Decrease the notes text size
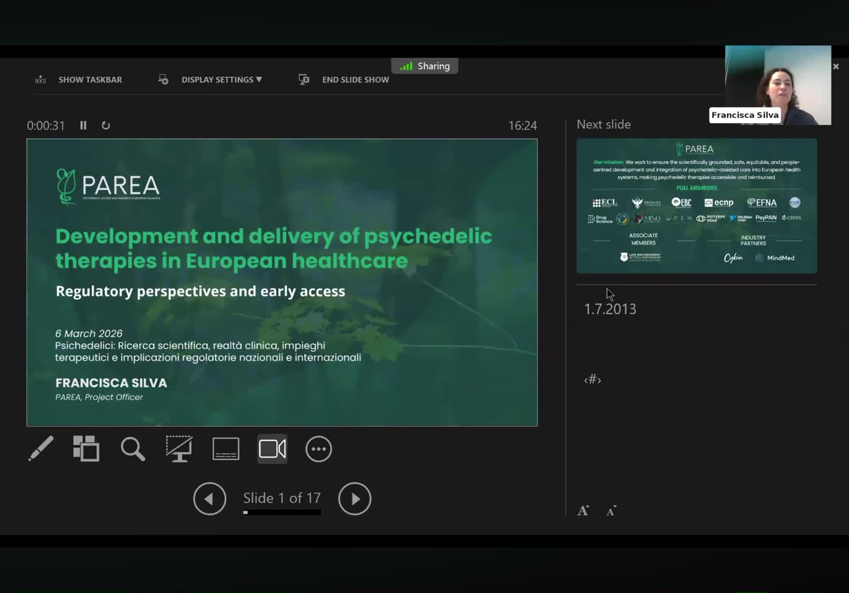Viewport: 849px width, 593px height. coord(611,511)
